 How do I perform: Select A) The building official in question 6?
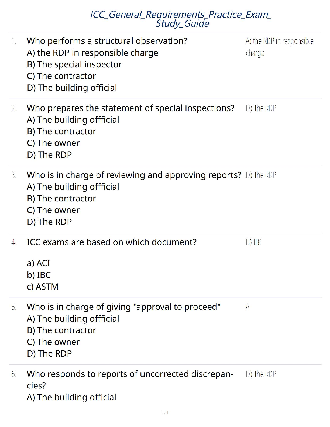(x=72, y=397)
